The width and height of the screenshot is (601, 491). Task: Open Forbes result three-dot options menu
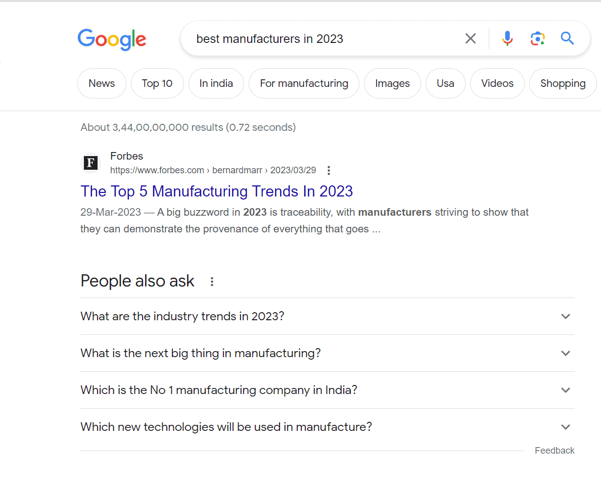(x=329, y=170)
